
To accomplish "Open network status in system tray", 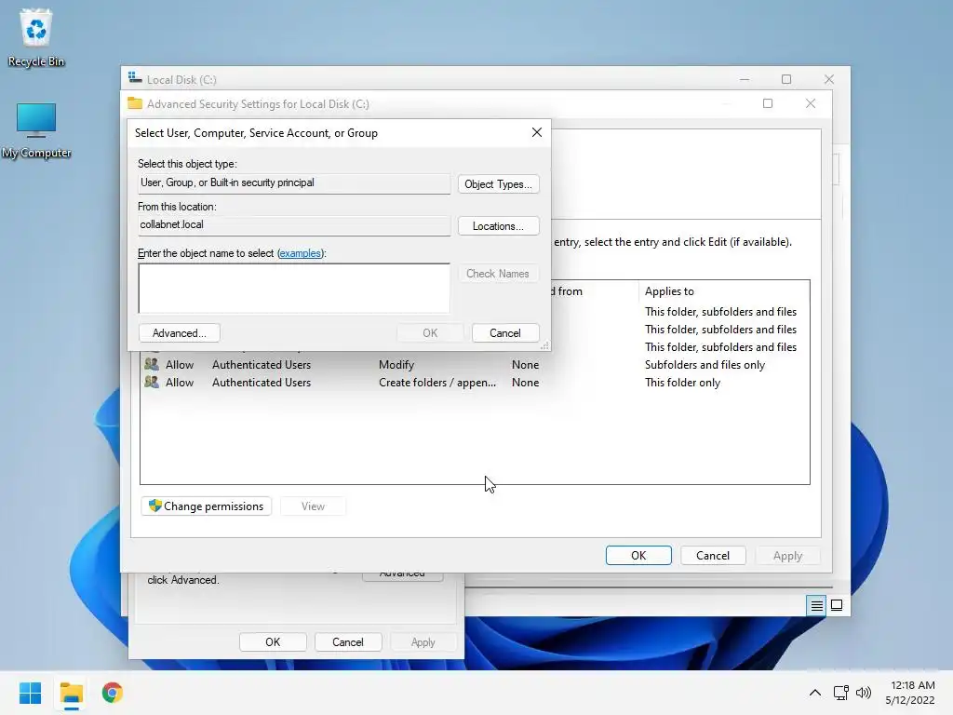I will tap(840, 693).
